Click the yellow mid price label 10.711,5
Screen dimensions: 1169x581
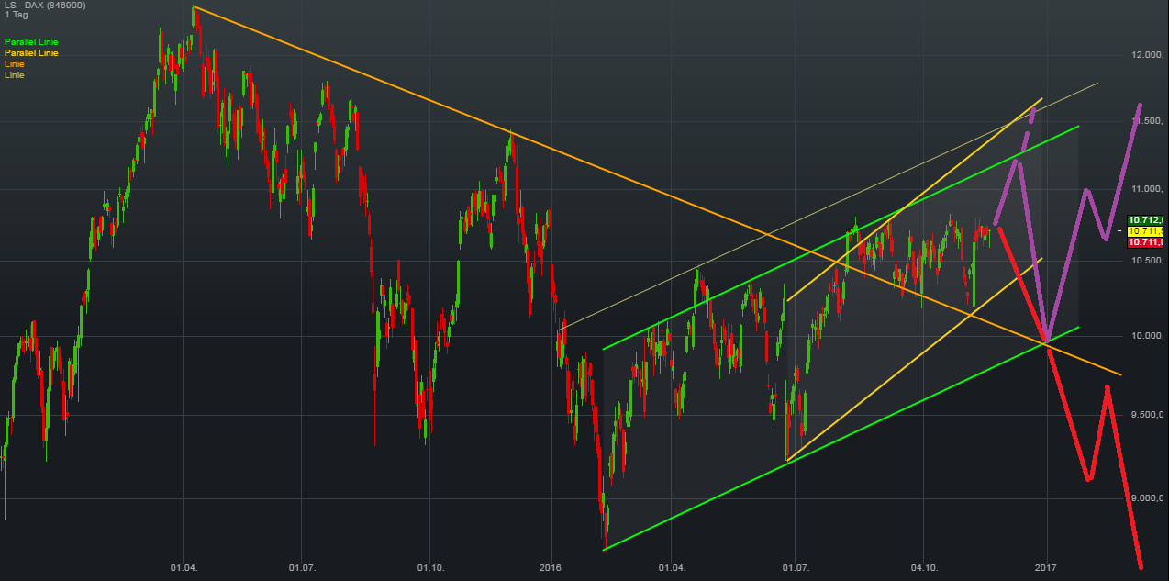click(1146, 232)
